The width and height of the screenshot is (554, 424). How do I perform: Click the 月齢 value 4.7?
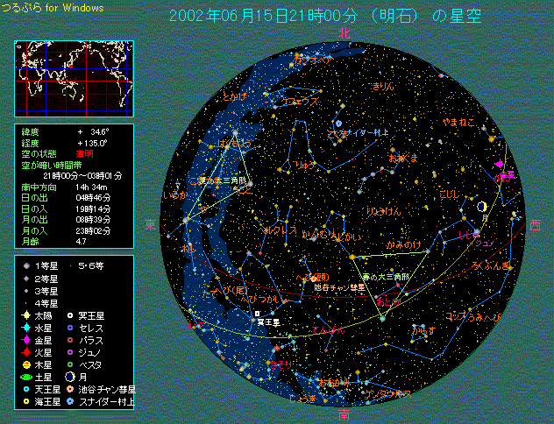81,242
